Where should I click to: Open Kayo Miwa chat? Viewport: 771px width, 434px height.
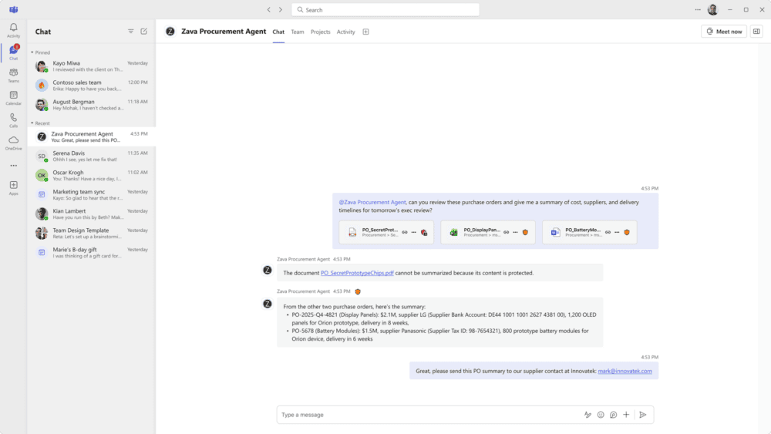coord(92,66)
